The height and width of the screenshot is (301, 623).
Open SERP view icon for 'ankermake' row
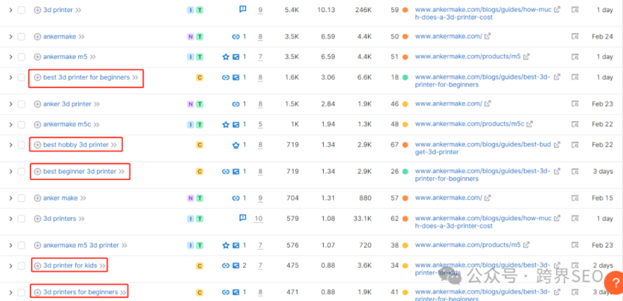point(575,36)
